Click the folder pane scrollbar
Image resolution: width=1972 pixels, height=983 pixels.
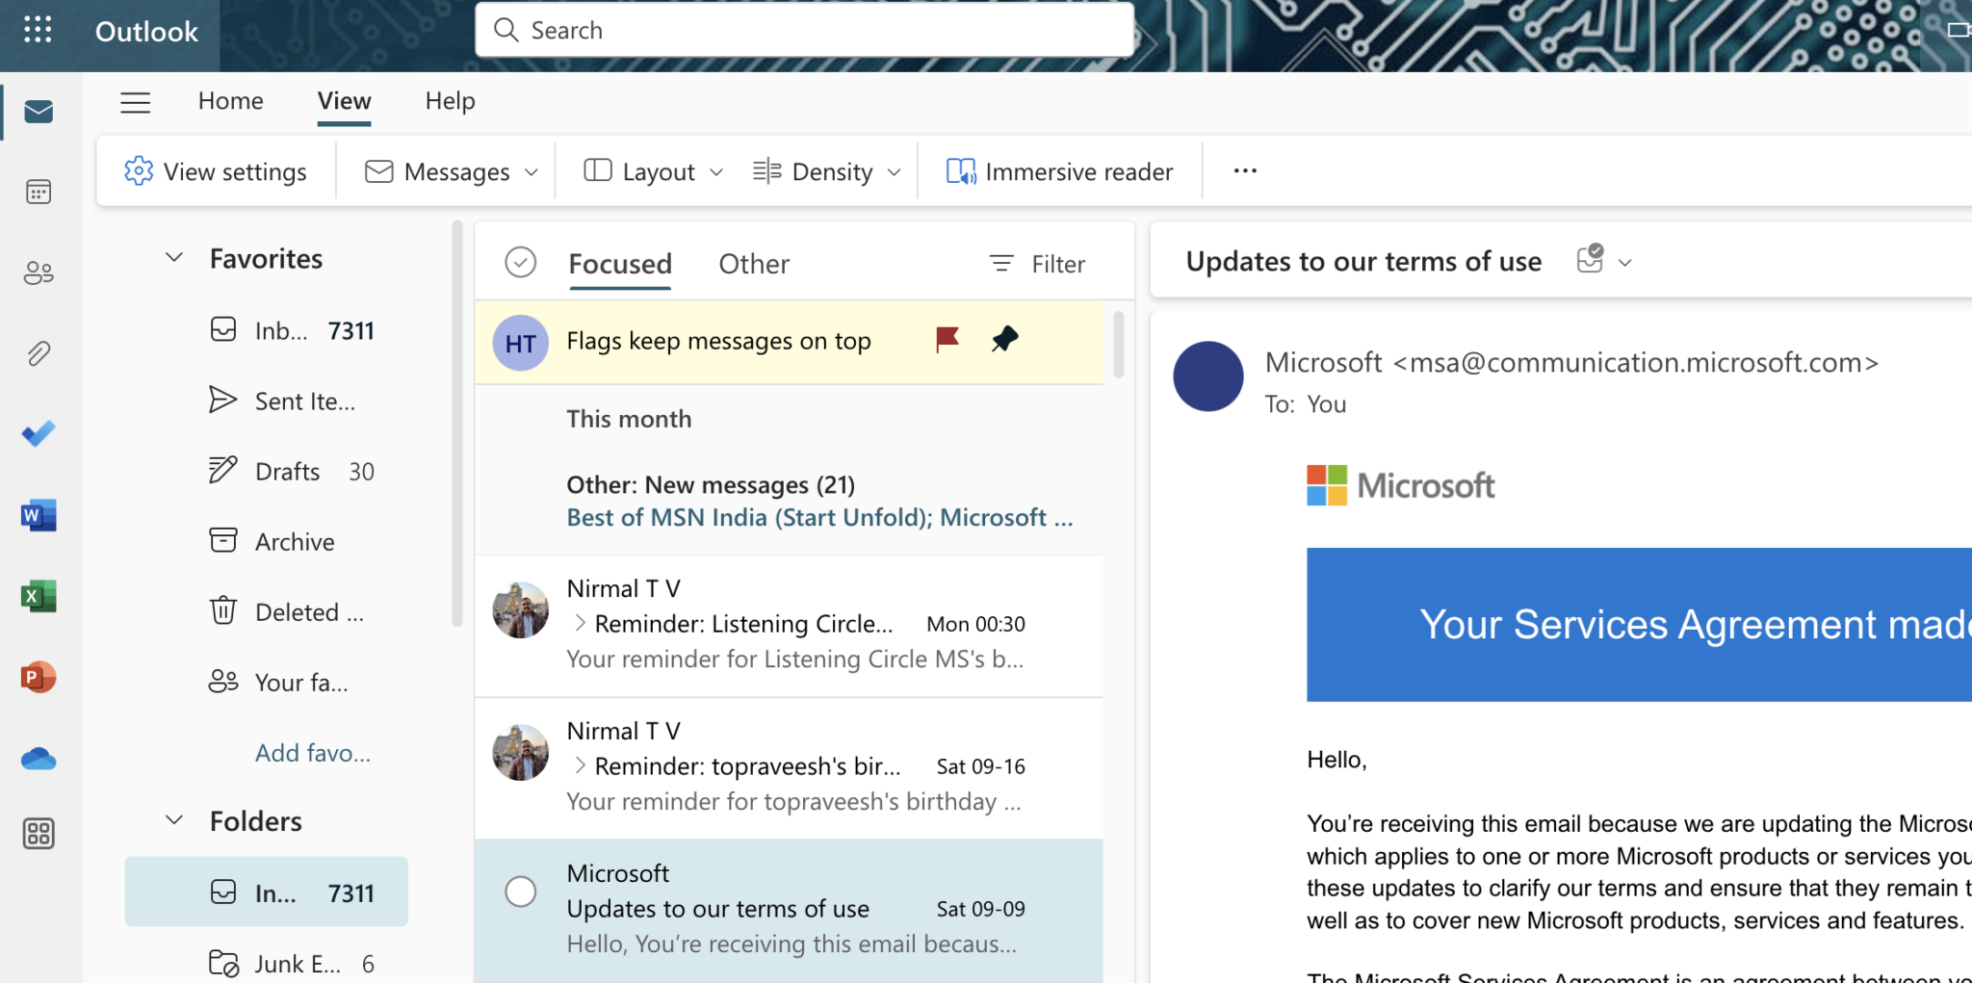coord(457,424)
